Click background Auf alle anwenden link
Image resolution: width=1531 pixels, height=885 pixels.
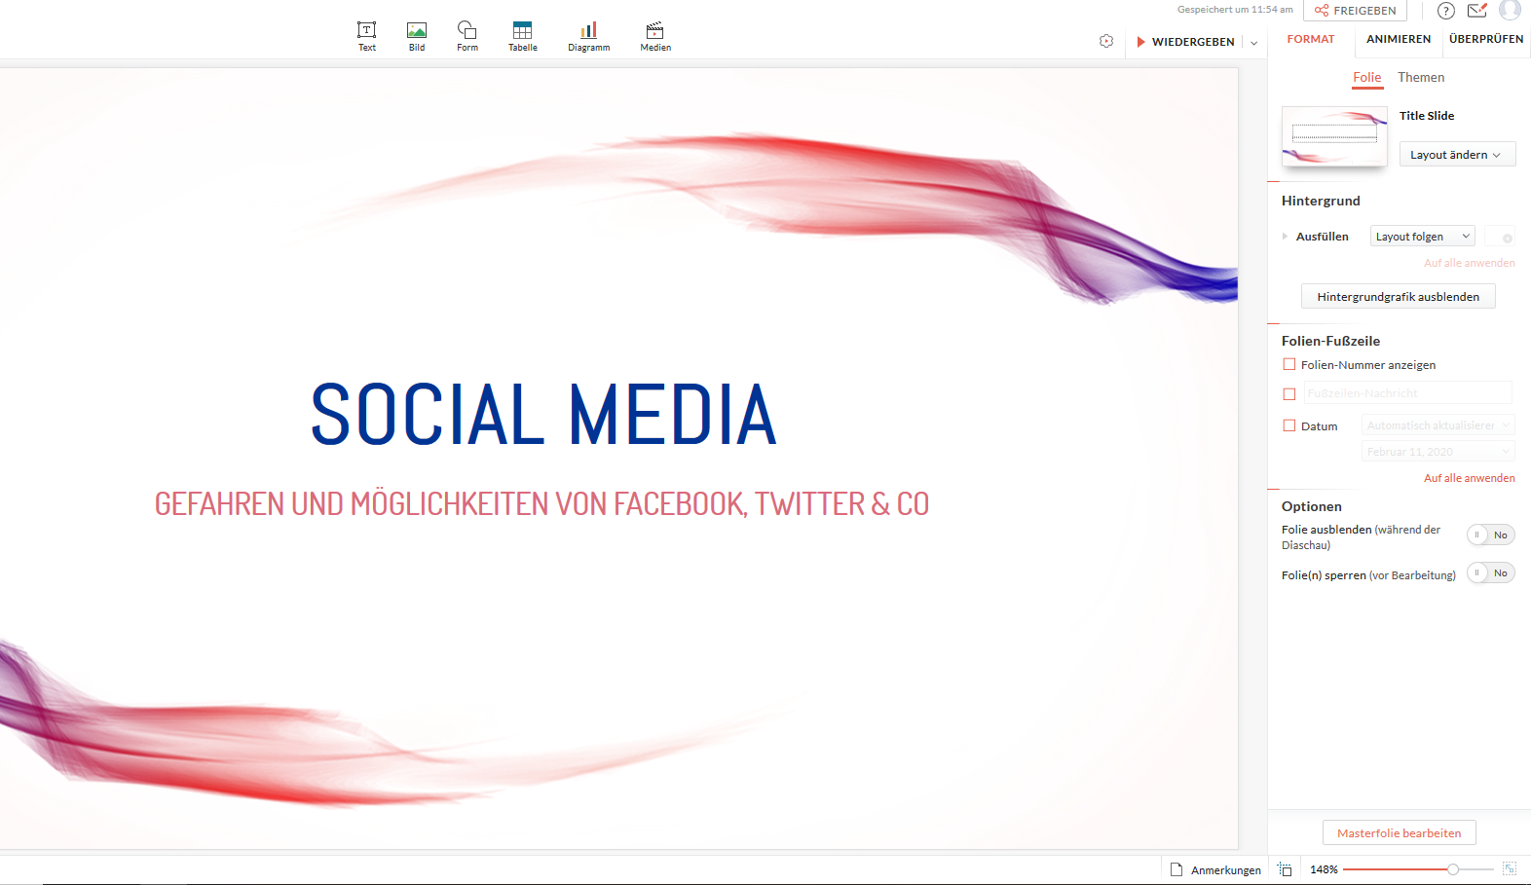click(x=1469, y=263)
